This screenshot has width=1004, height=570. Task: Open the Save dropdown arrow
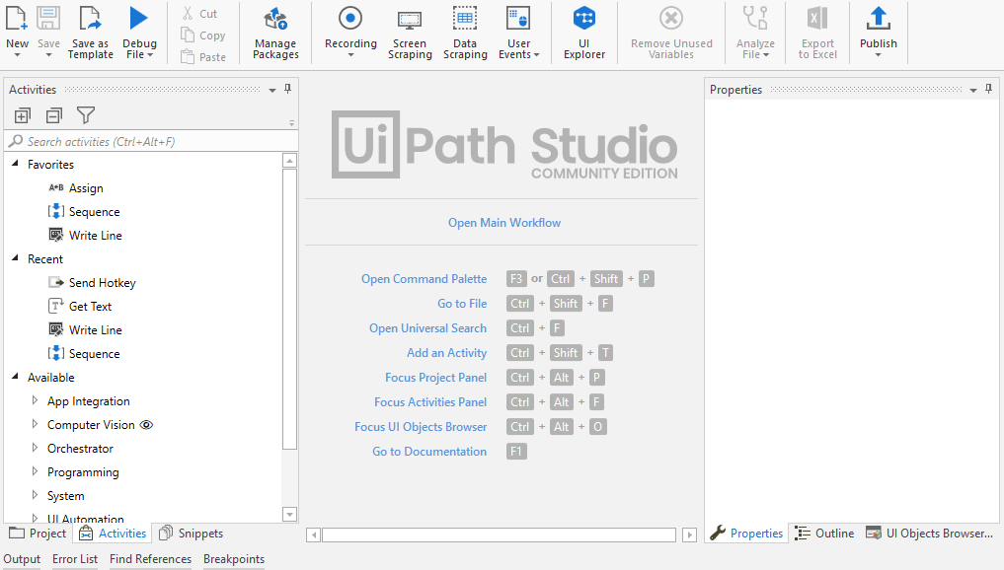click(x=48, y=55)
